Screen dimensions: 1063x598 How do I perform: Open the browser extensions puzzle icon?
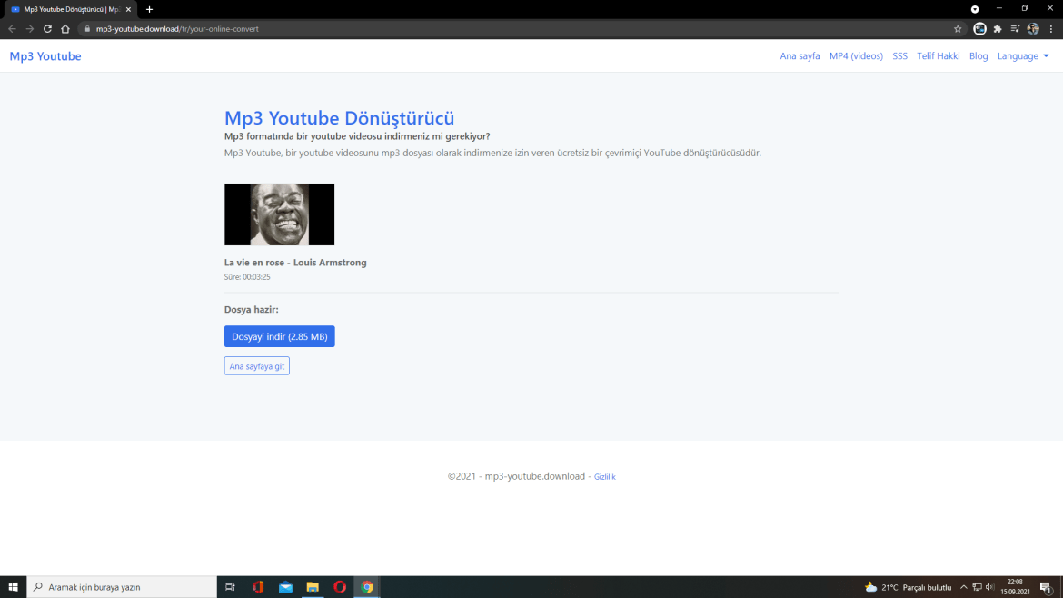(x=997, y=28)
